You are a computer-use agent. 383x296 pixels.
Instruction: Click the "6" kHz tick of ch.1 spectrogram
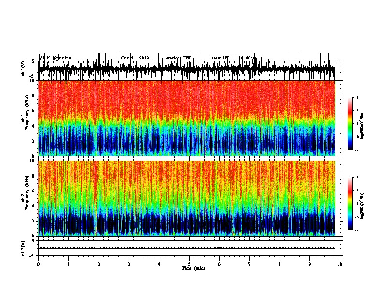[x=33, y=111]
